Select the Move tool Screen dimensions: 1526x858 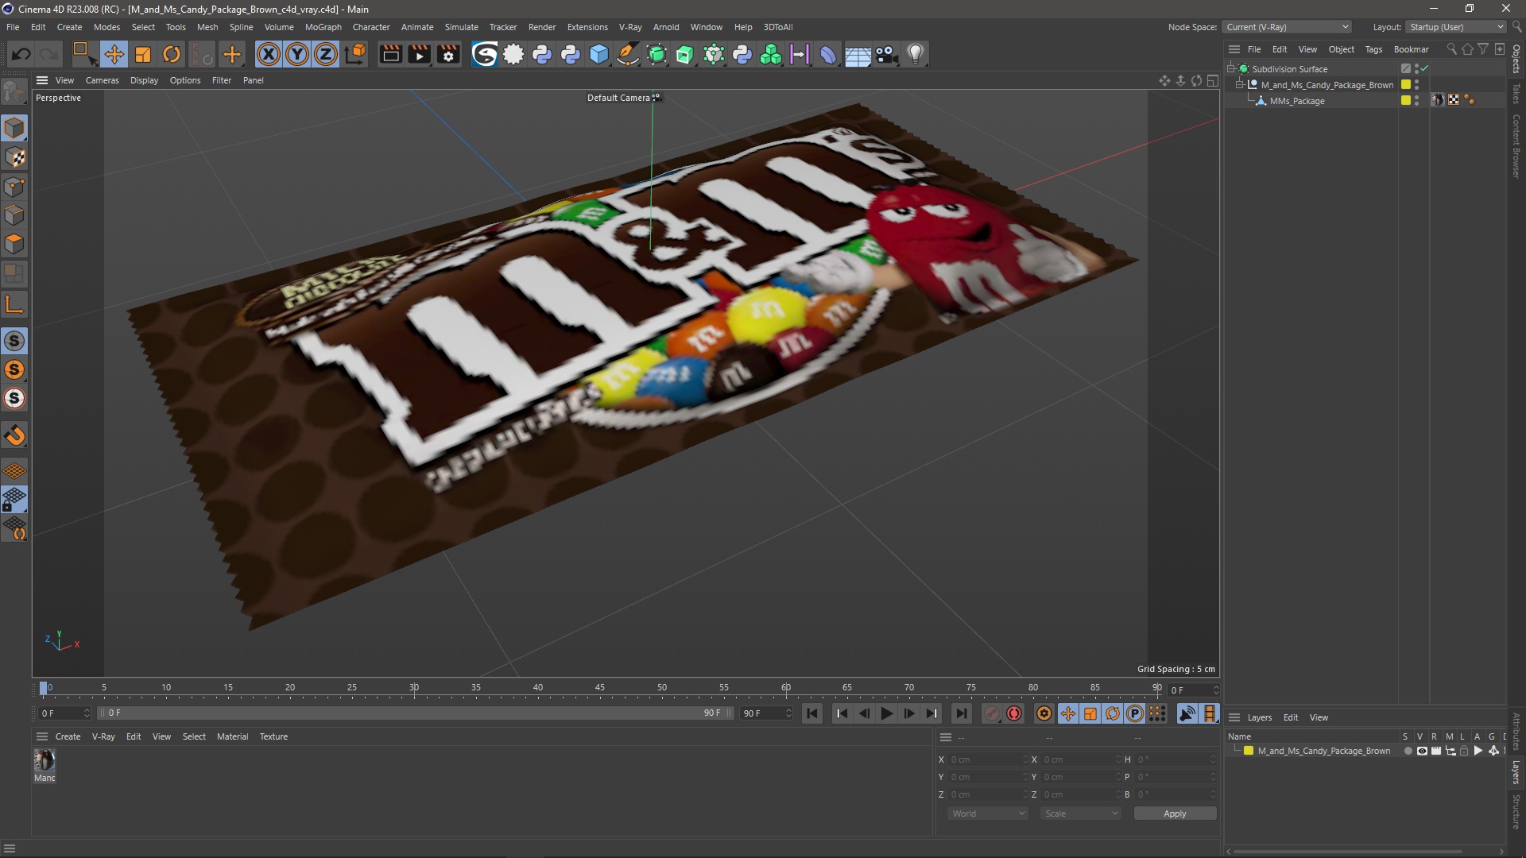pyautogui.click(x=114, y=54)
